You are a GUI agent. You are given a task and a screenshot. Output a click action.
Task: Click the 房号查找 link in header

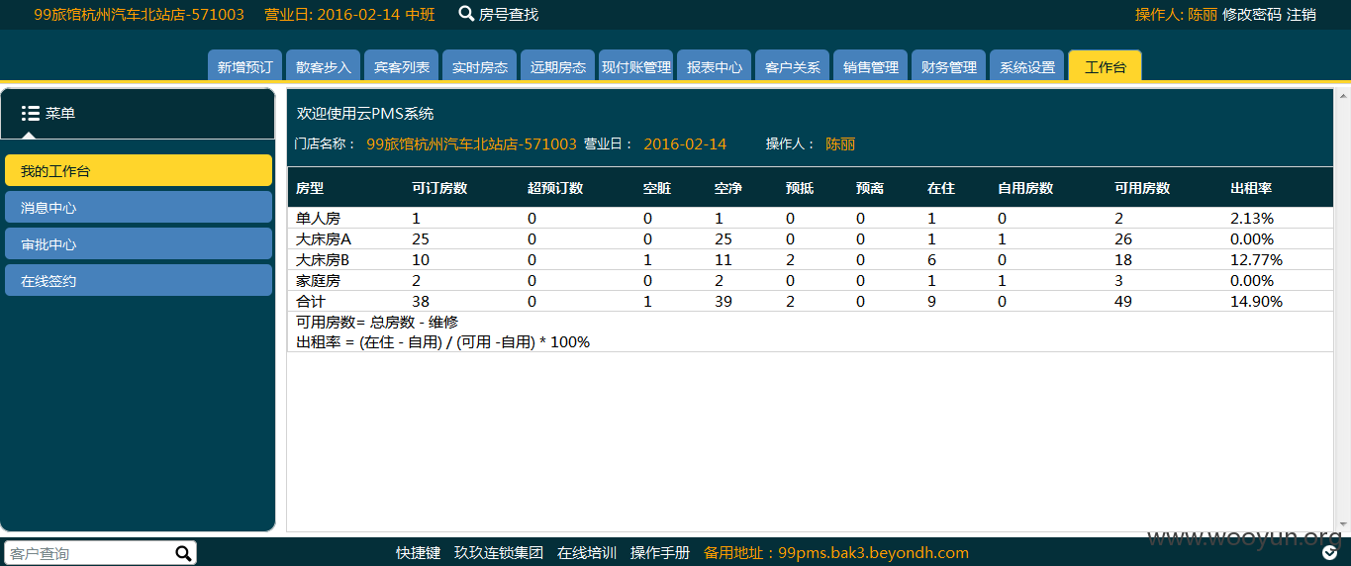509,14
